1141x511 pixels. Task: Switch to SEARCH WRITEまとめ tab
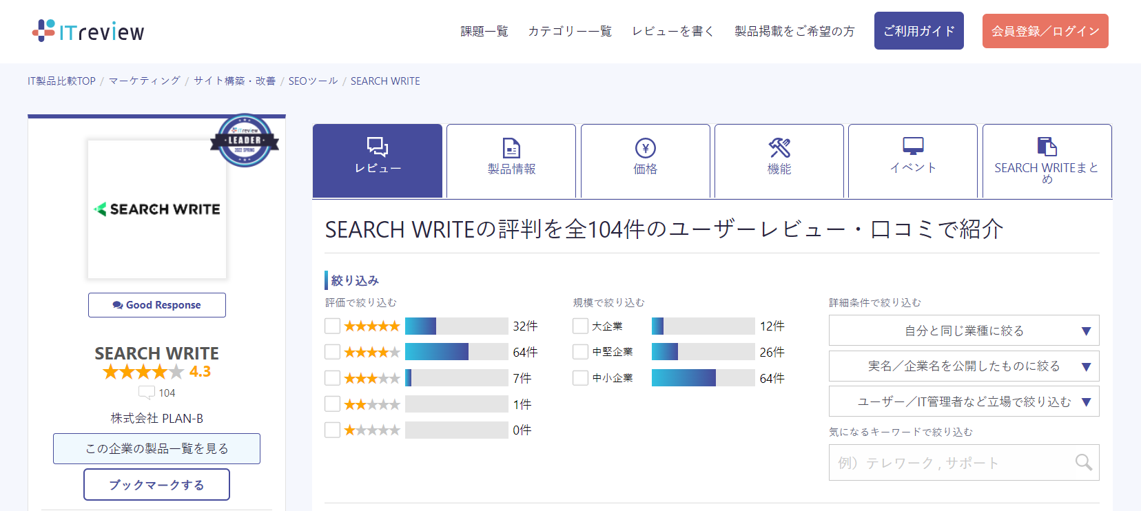tap(1046, 161)
